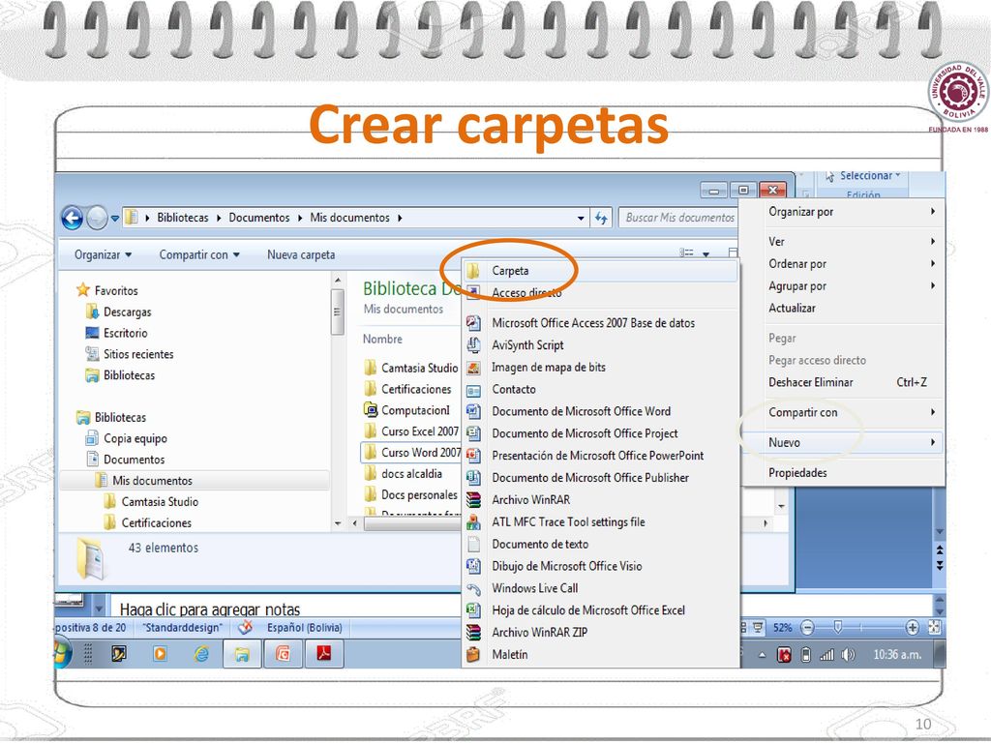The image size is (991, 743).
Task: Sort by the Nombre column header
Action: click(x=382, y=340)
